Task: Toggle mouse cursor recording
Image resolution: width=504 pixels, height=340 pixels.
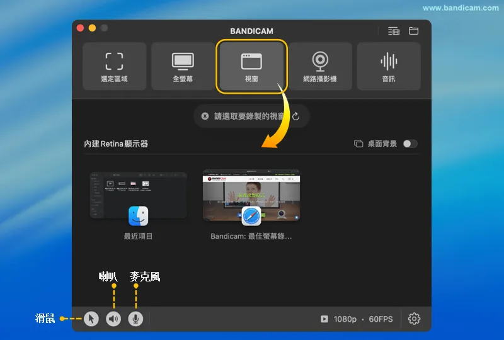Action: coord(91,319)
